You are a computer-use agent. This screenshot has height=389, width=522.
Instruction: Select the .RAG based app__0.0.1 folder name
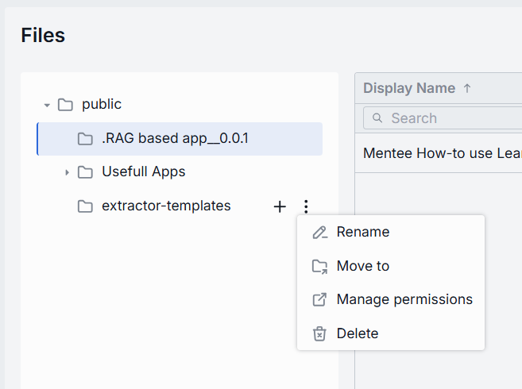point(175,139)
